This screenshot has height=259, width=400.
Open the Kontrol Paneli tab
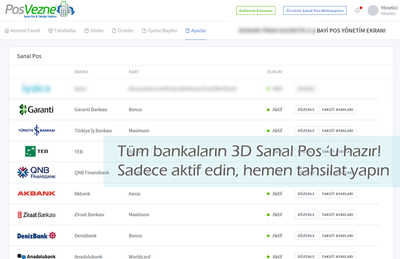click(22, 30)
